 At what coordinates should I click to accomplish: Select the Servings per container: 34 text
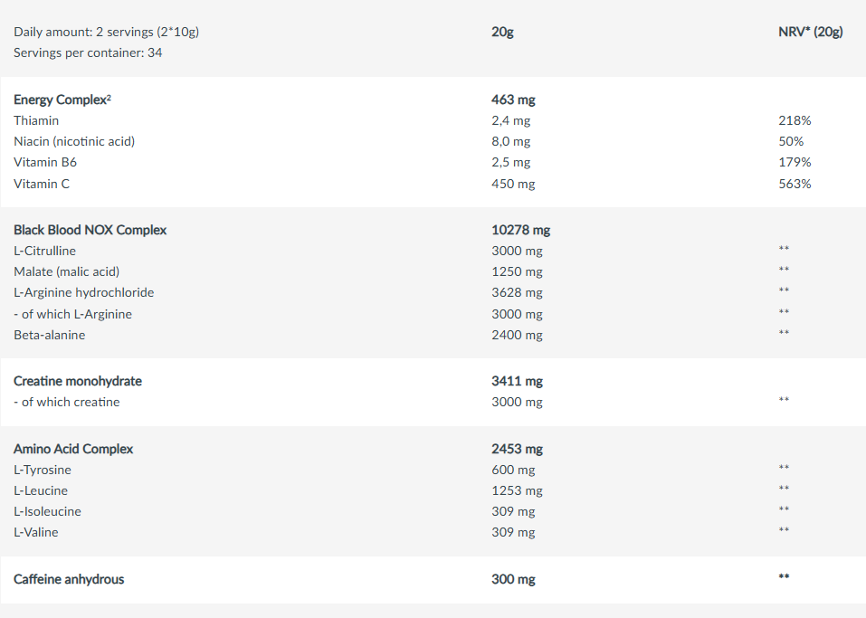88,52
